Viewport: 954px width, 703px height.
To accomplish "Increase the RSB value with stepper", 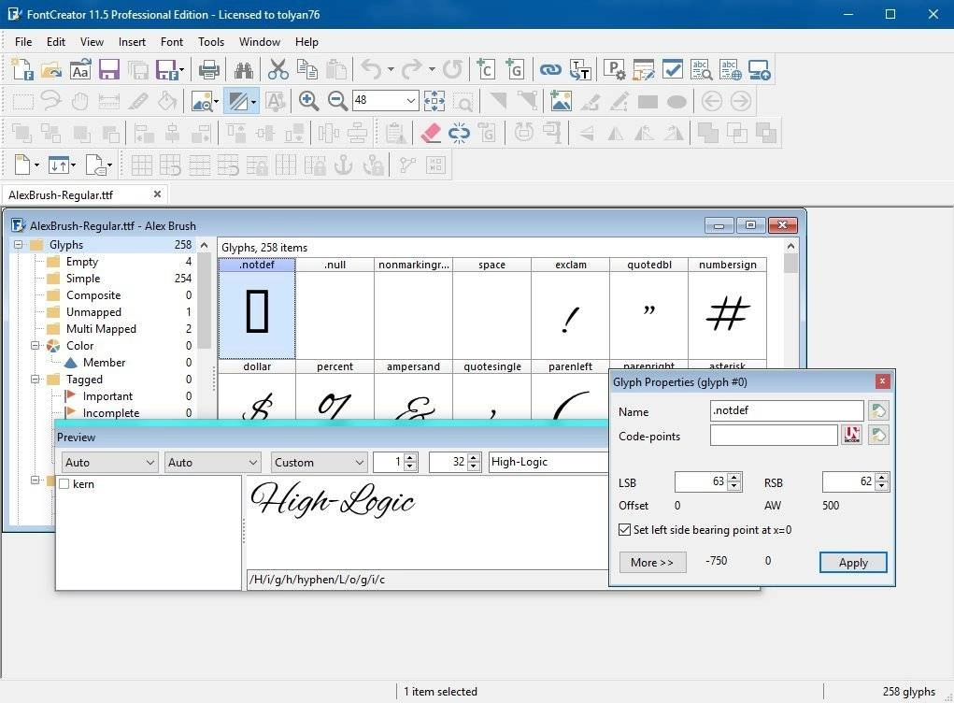I will pos(882,478).
